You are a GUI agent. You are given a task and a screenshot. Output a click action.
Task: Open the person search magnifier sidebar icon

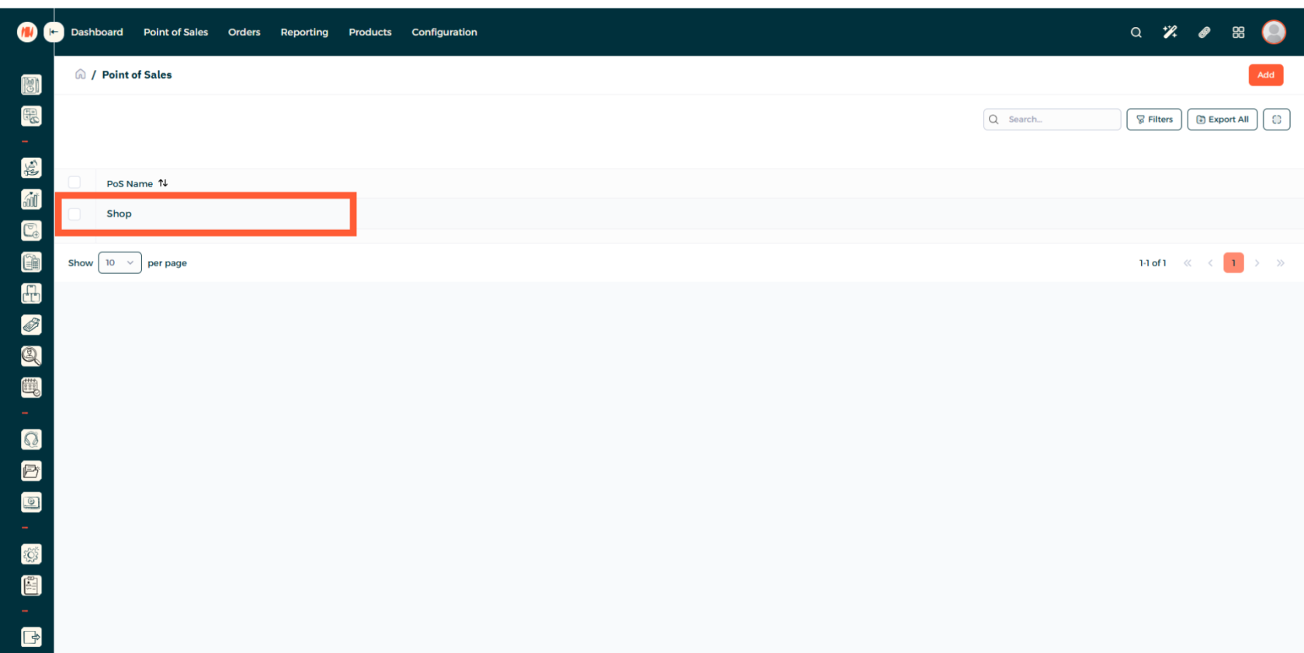pos(31,356)
